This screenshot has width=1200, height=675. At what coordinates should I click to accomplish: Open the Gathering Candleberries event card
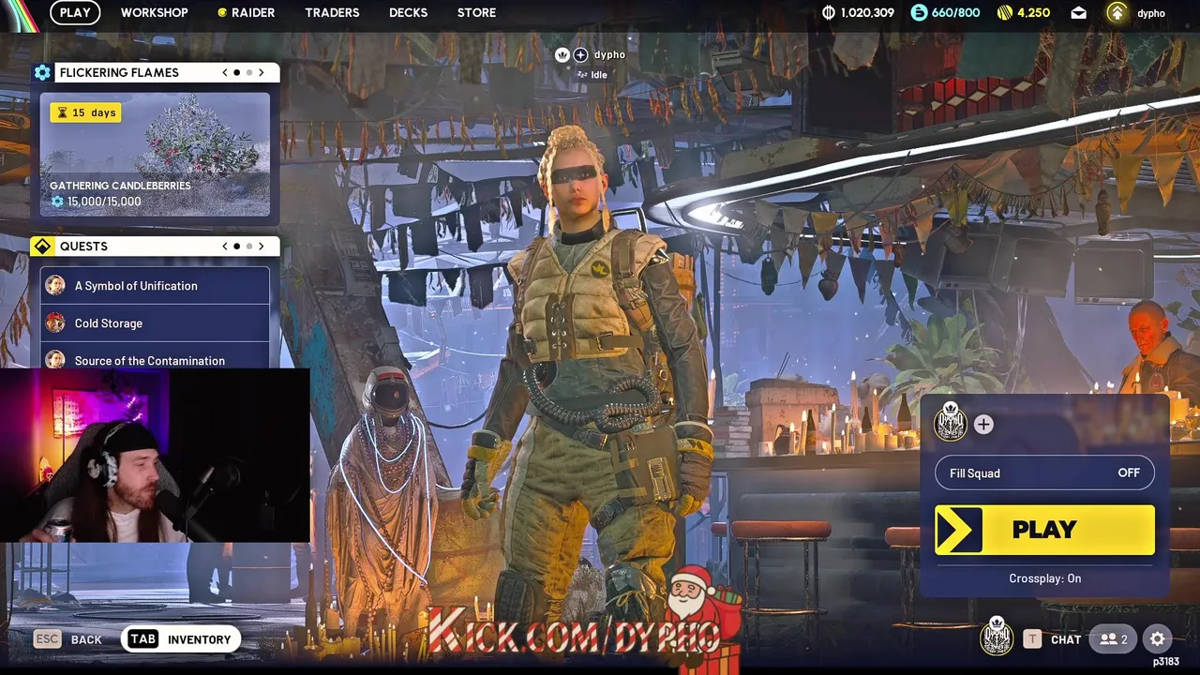pyautogui.click(x=155, y=155)
